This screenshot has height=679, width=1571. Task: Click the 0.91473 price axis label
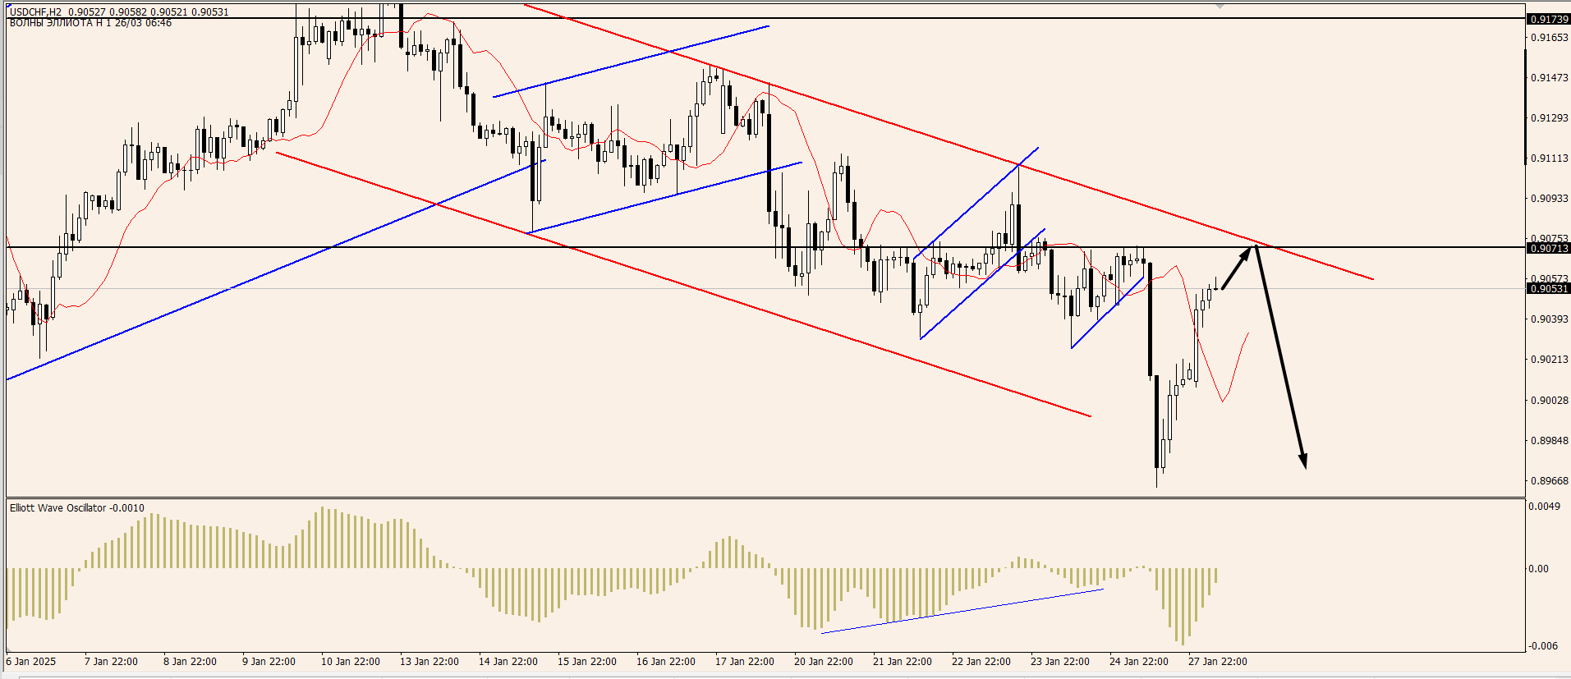coord(1550,78)
